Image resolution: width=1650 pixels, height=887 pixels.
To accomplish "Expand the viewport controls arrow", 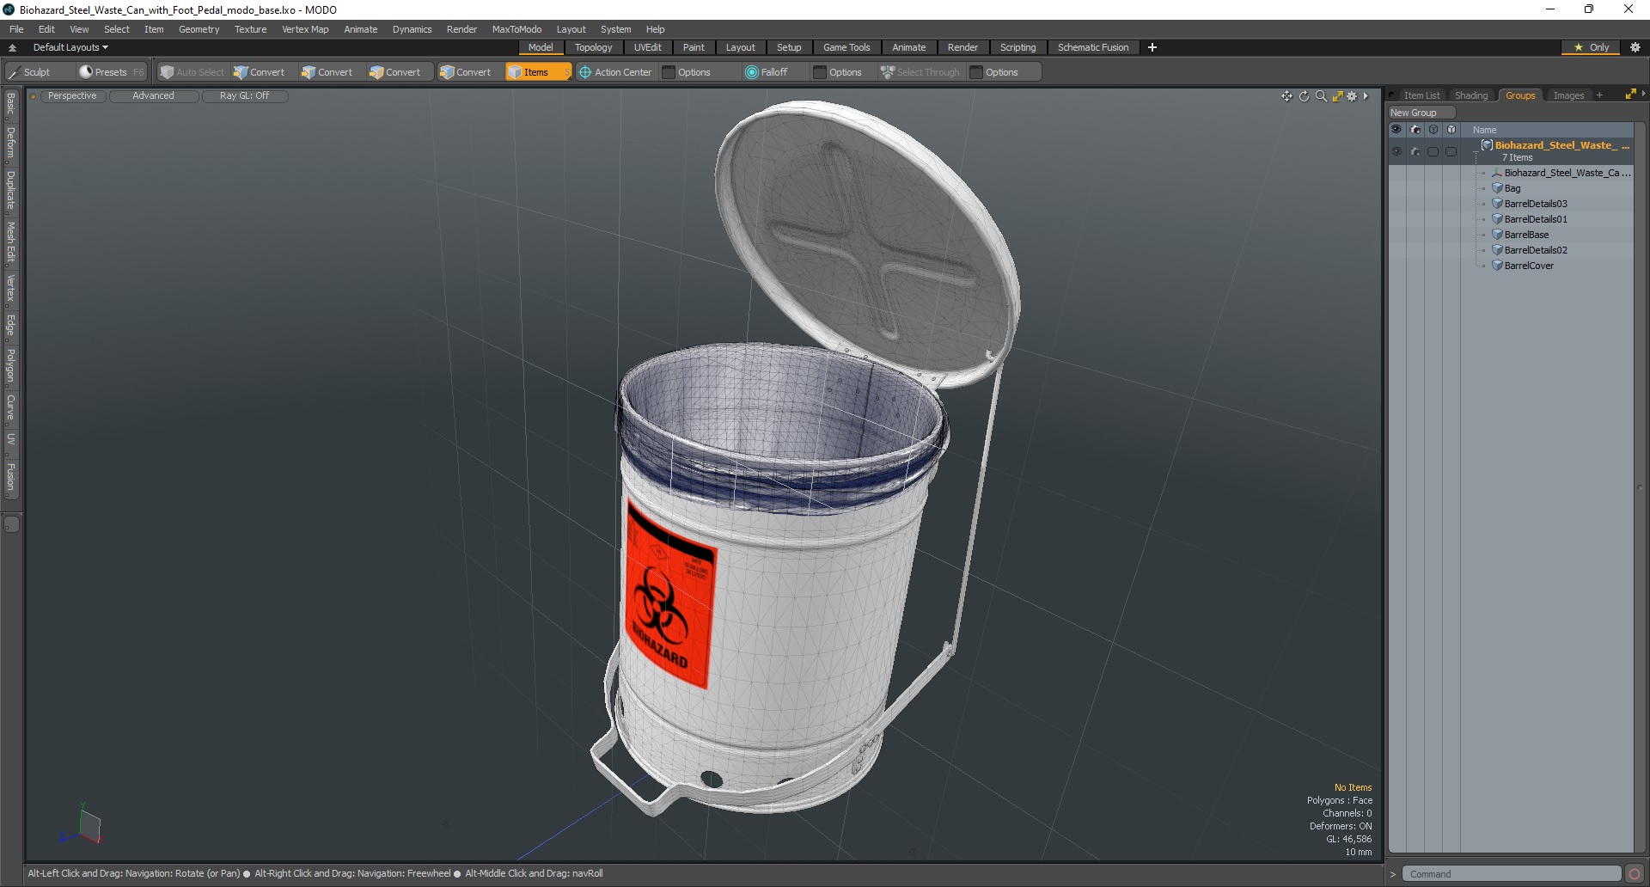I will 1366,96.
